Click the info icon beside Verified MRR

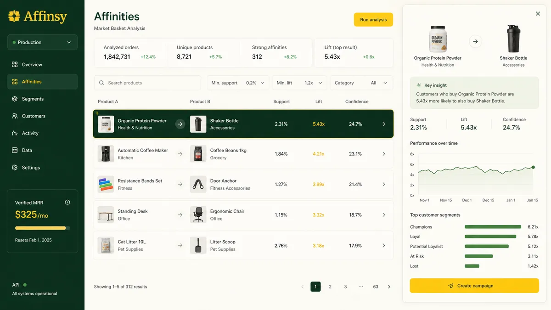click(x=67, y=202)
